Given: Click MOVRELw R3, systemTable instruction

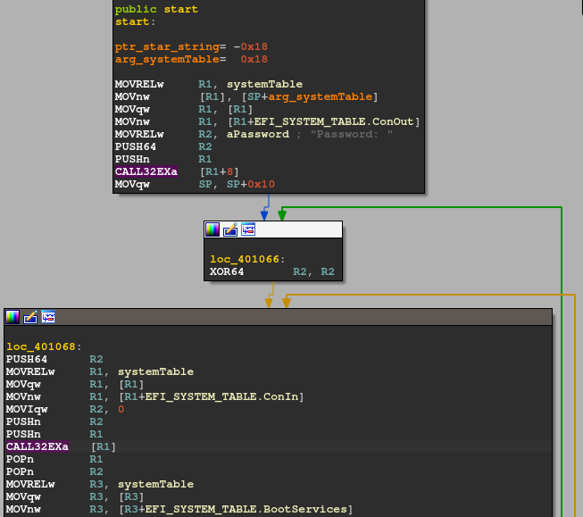Looking at the screenshot, I should [100, 484].
